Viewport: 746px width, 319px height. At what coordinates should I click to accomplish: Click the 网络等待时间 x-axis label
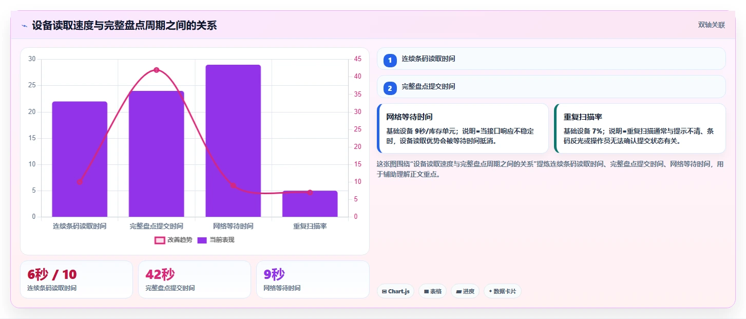click(233, 226)
